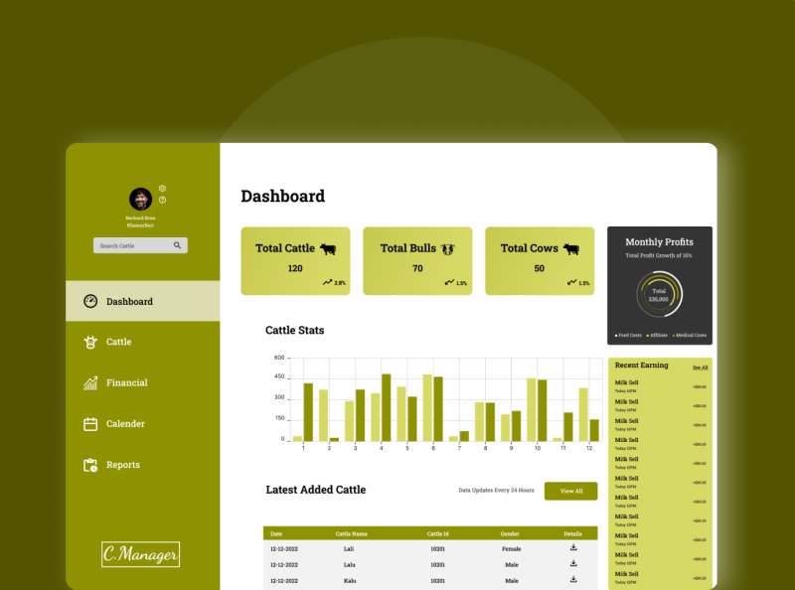Screen dimensions: 795x590
Task: Open settings via the gear icon
Action: click(162, 189)
